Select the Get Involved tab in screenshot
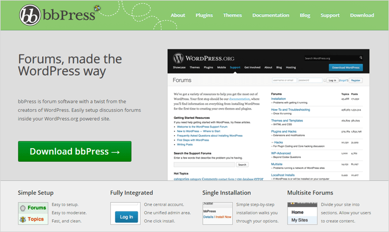Screen dimensions: 389x232 [x=252, y=67]
